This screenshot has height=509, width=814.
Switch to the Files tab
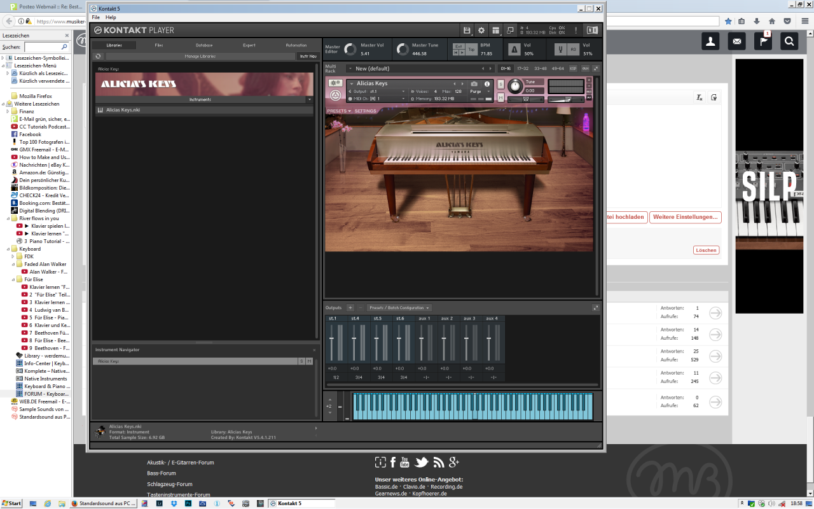(x=159, y=45)
